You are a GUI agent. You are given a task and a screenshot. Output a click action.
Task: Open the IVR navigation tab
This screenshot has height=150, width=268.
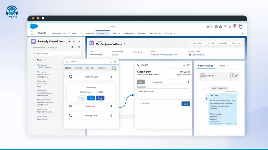click(81, 33)
